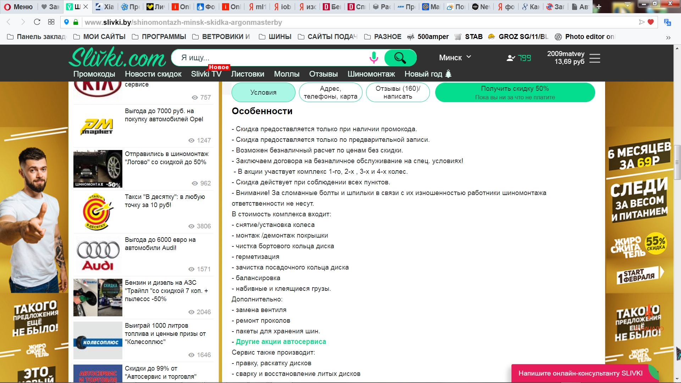This screenshot has height=383, width=681.
Task: Open the browser translate icon
Action: [x=668, y=22]
